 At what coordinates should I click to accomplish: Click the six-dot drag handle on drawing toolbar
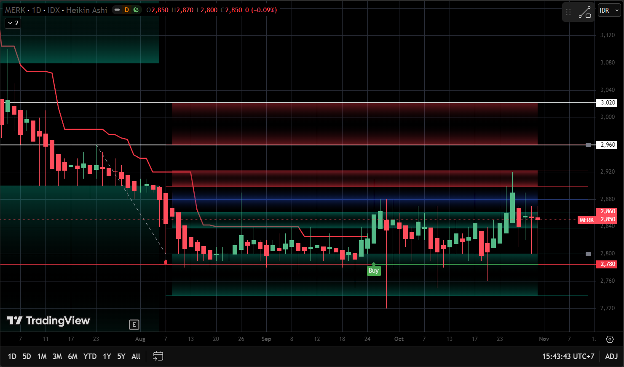(568, 12)
